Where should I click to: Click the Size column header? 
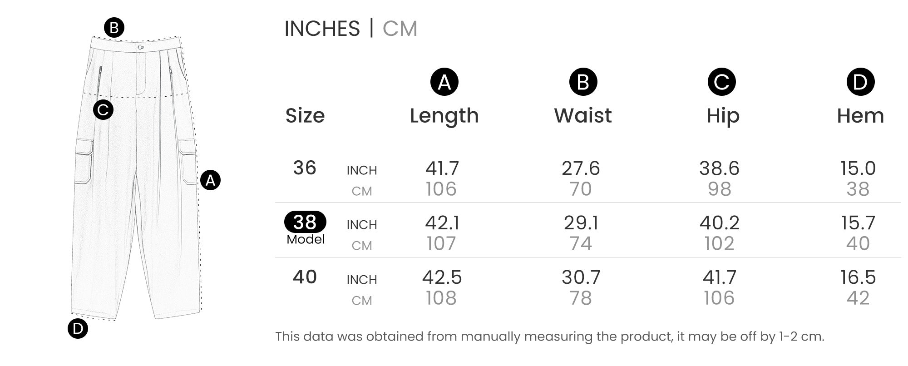point(305,116)
